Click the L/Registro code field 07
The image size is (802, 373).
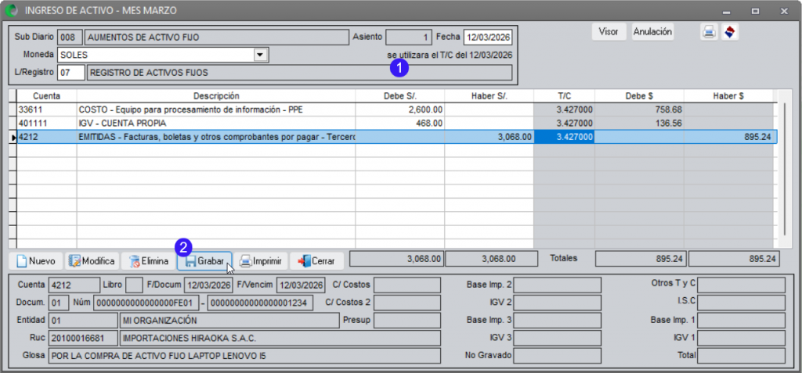pyautogui.click(x=71, y=73)
